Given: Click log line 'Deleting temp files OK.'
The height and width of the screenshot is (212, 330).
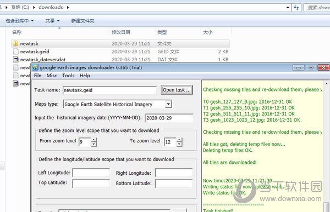Looking at the screenshot, I should tap(228, 150).
